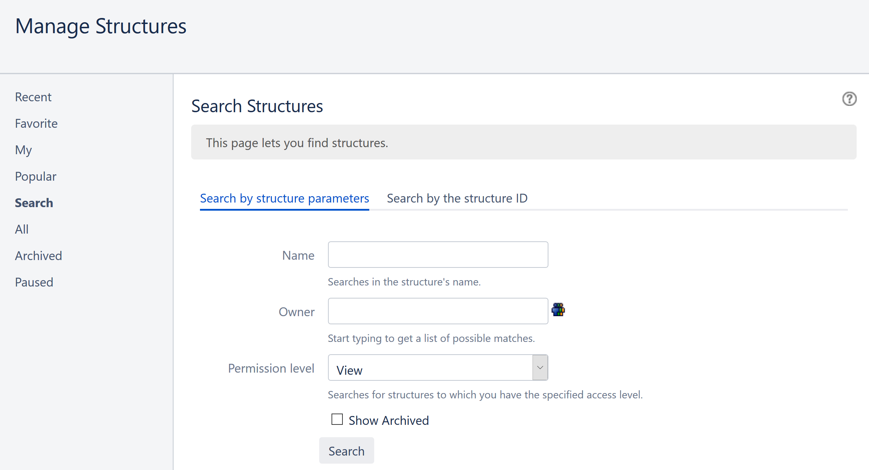The width and height of the screenshot is (869, 470).
Task: Click the help question mark icon
Action: coord(850,99)
